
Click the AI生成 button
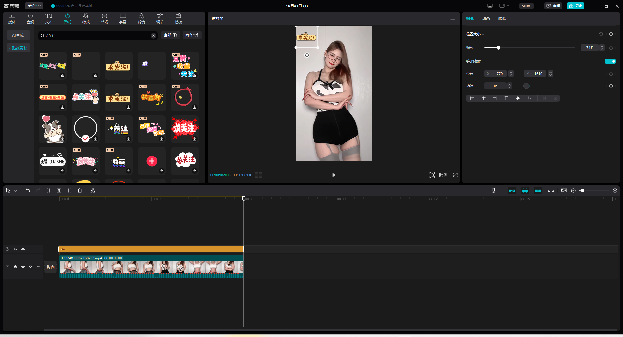[x=18, y=35]
